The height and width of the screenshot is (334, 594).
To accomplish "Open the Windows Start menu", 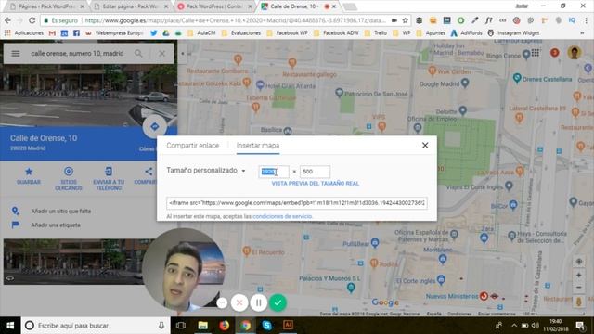I will [x=10, y=326].
